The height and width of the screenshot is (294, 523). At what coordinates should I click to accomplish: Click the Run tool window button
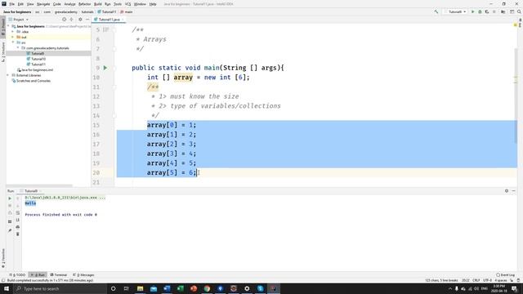[x=38, y=275]
